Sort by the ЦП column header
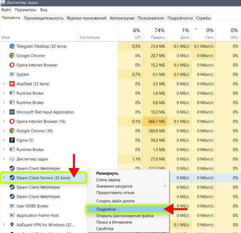Screen dimensions: 241x233 (x=130, y=34)
